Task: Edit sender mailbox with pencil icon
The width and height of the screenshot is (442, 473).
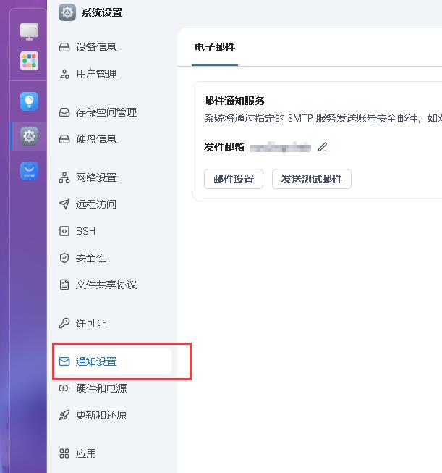Action: (323, 147)
